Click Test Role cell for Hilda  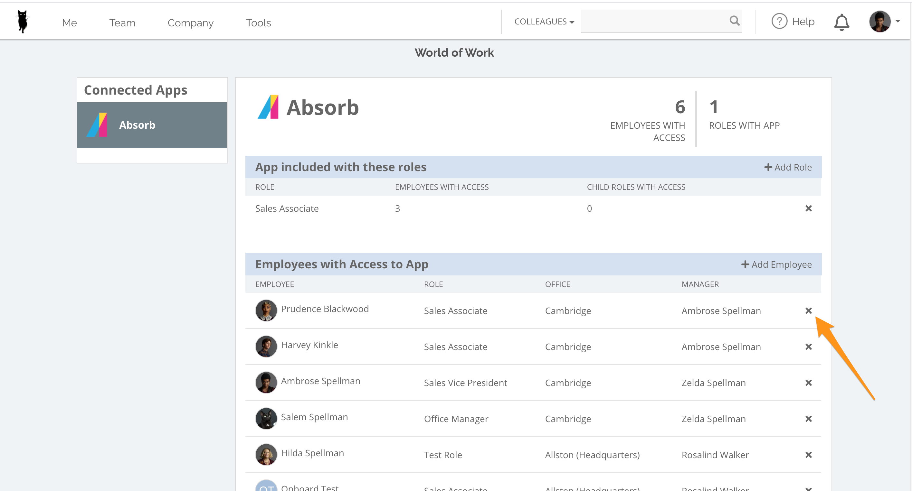tap(443, 455)
